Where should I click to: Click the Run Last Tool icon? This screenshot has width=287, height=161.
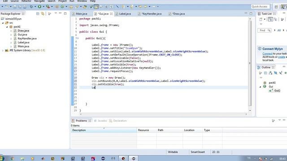48,7
